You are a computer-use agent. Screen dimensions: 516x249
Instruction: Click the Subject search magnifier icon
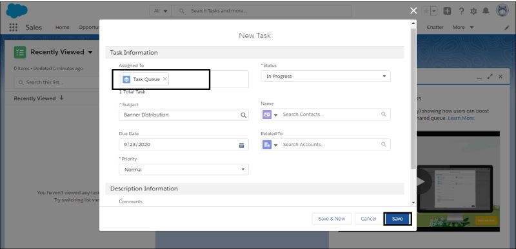click(243, 115)
